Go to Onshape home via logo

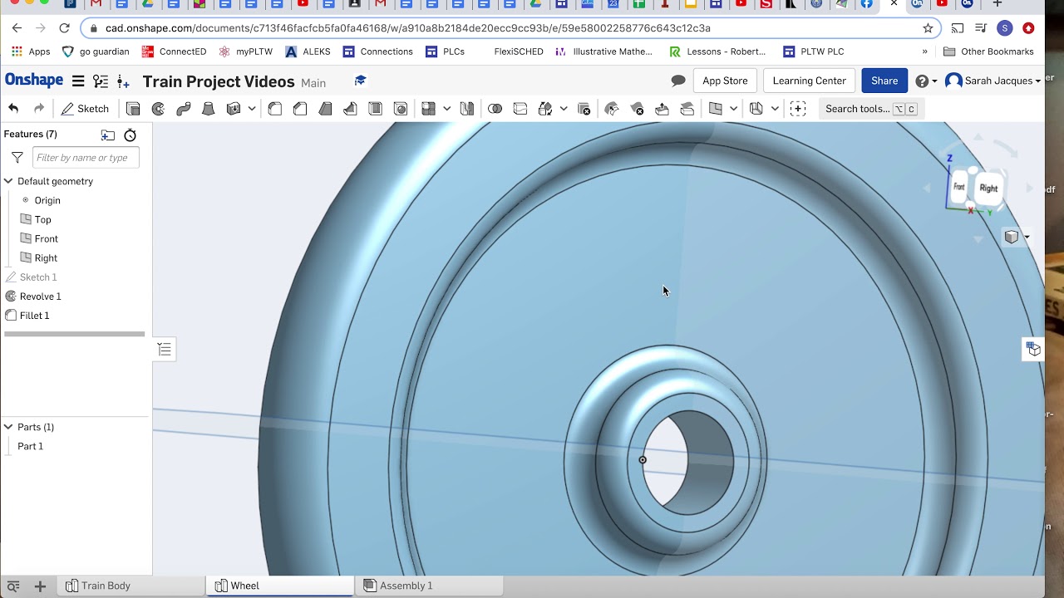(x=34, y=80)
